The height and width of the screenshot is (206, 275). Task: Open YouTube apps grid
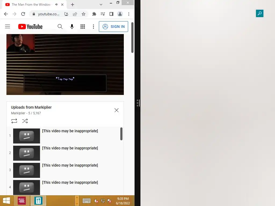tap(83, 27)
